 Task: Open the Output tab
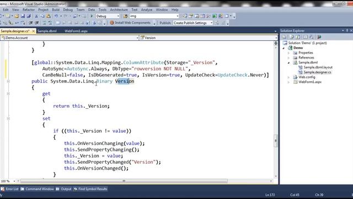(64, 189)
